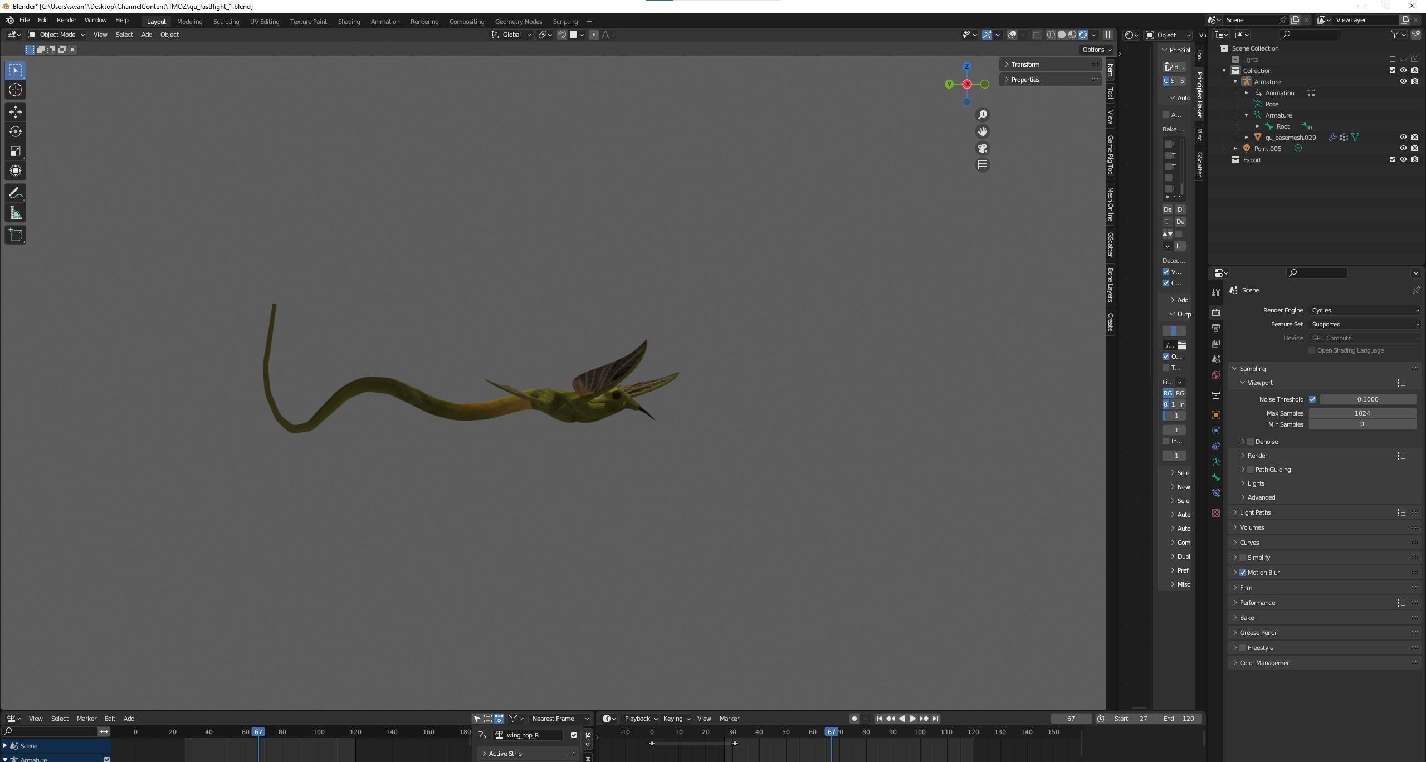Click the current frame field showing 67
Screen dimensions: 1426x762
tap(1071, 719)
